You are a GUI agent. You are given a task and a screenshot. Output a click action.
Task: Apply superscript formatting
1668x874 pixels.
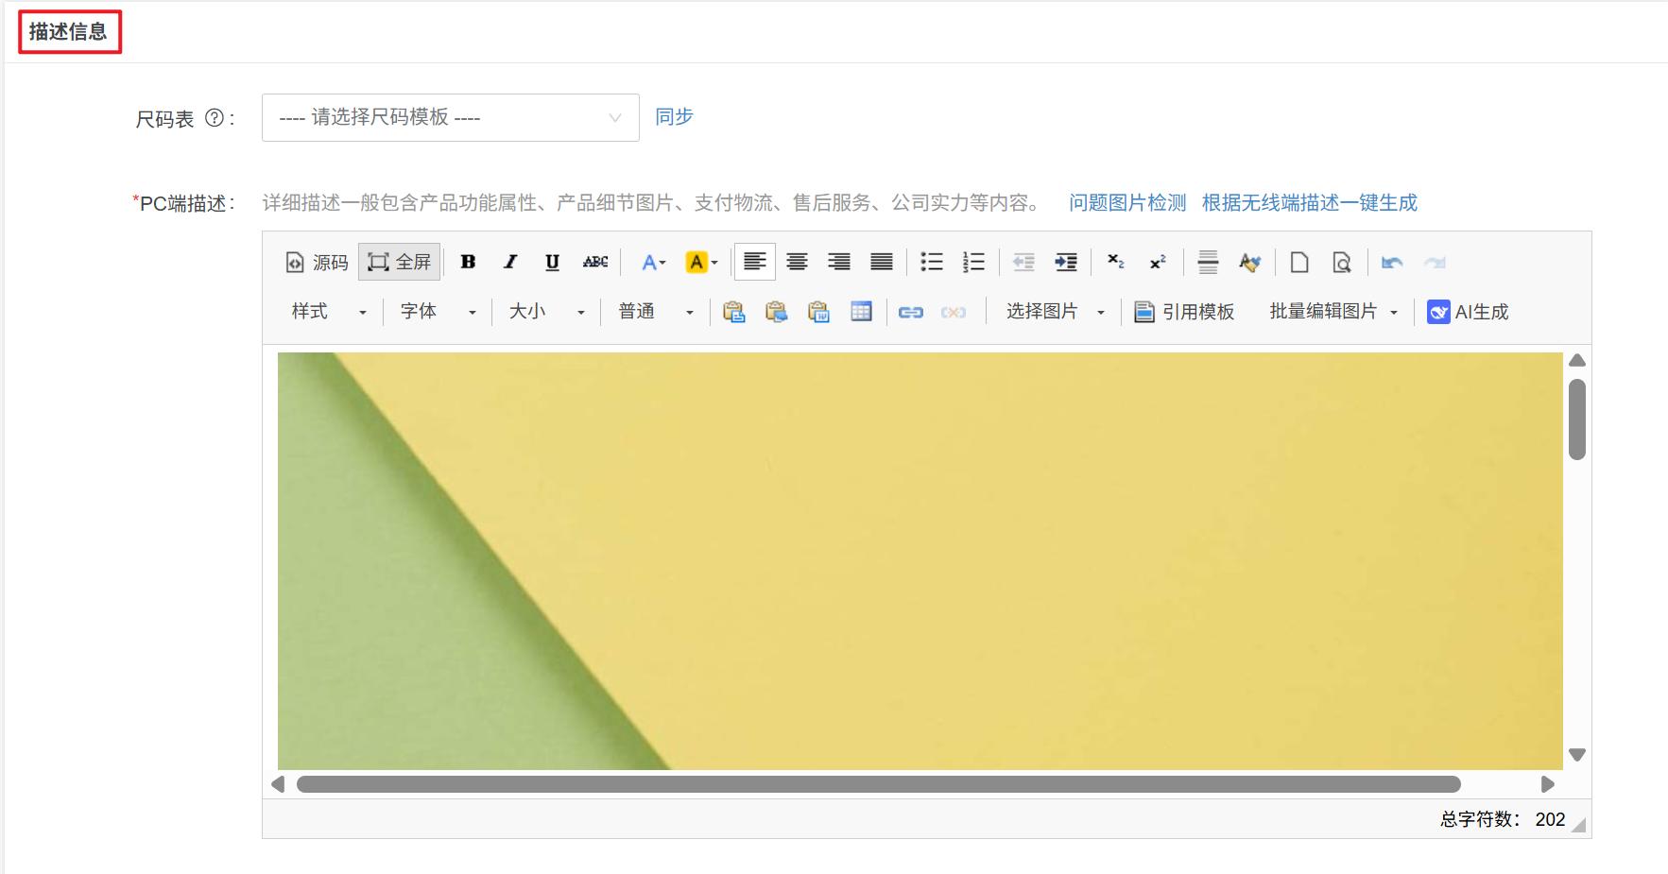point(1158,263)
